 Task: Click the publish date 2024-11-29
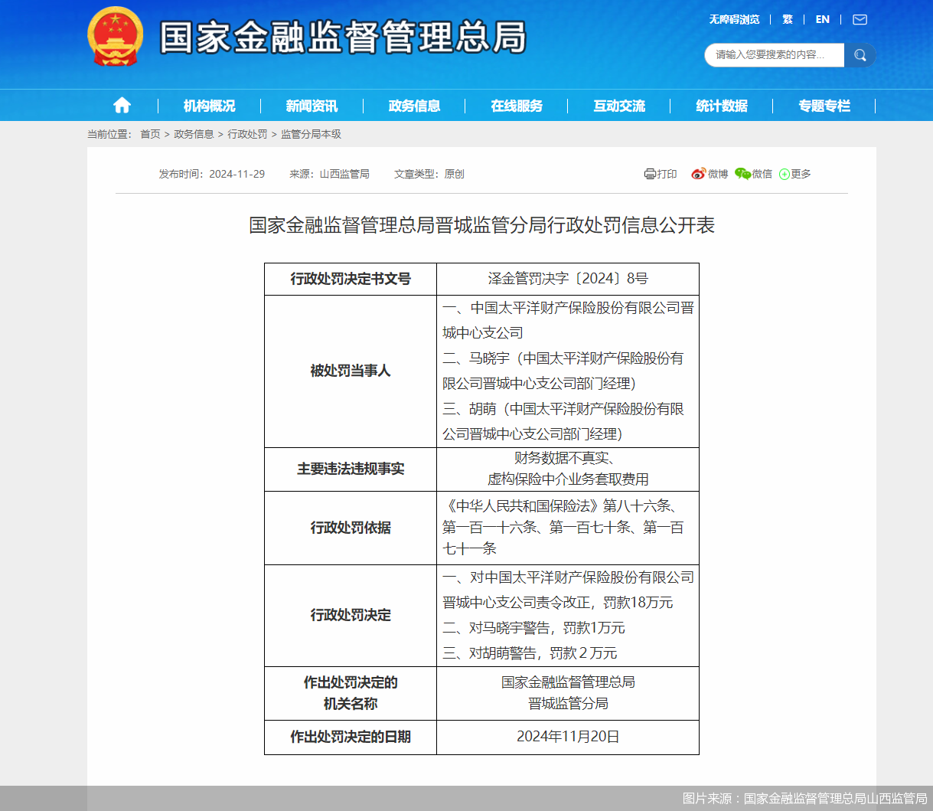click(x=237, y=174)
